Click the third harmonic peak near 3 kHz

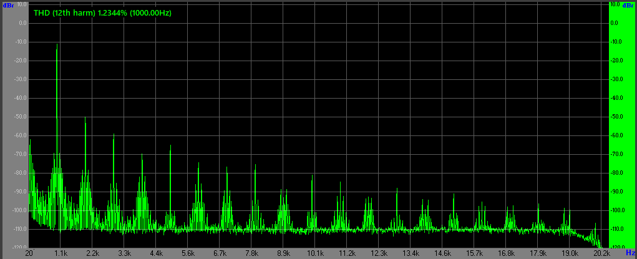click(114, 135)
